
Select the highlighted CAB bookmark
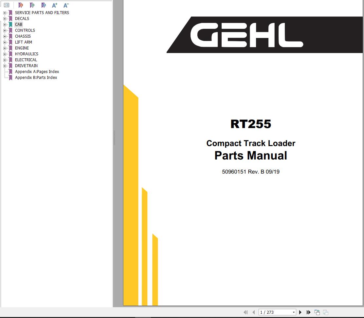tap(19, 24)
